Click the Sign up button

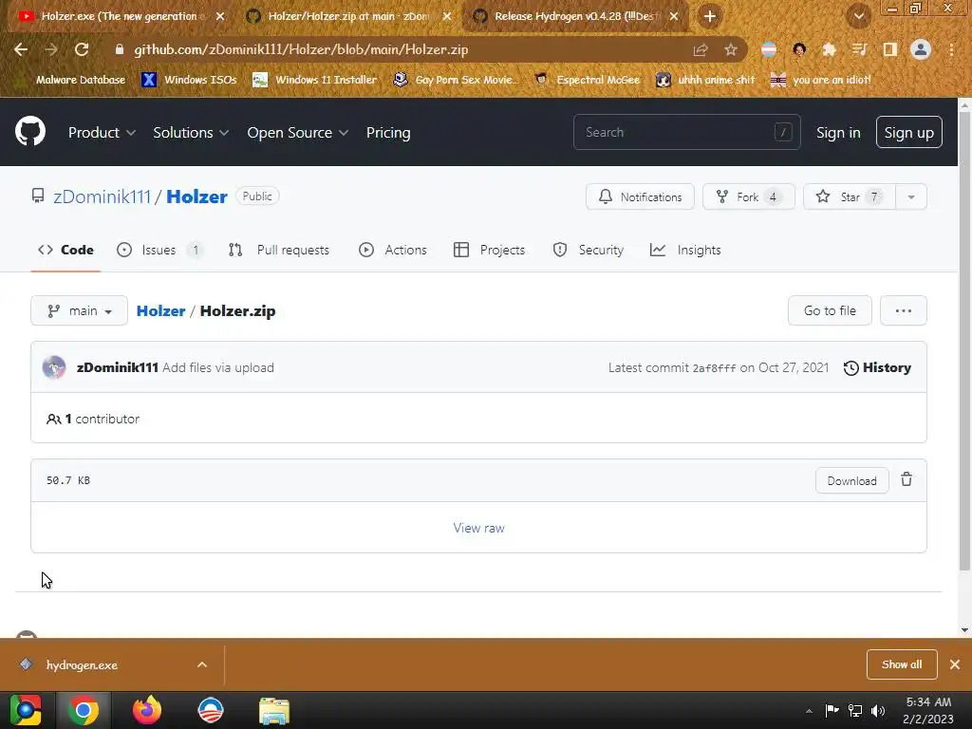click(908, 132)
